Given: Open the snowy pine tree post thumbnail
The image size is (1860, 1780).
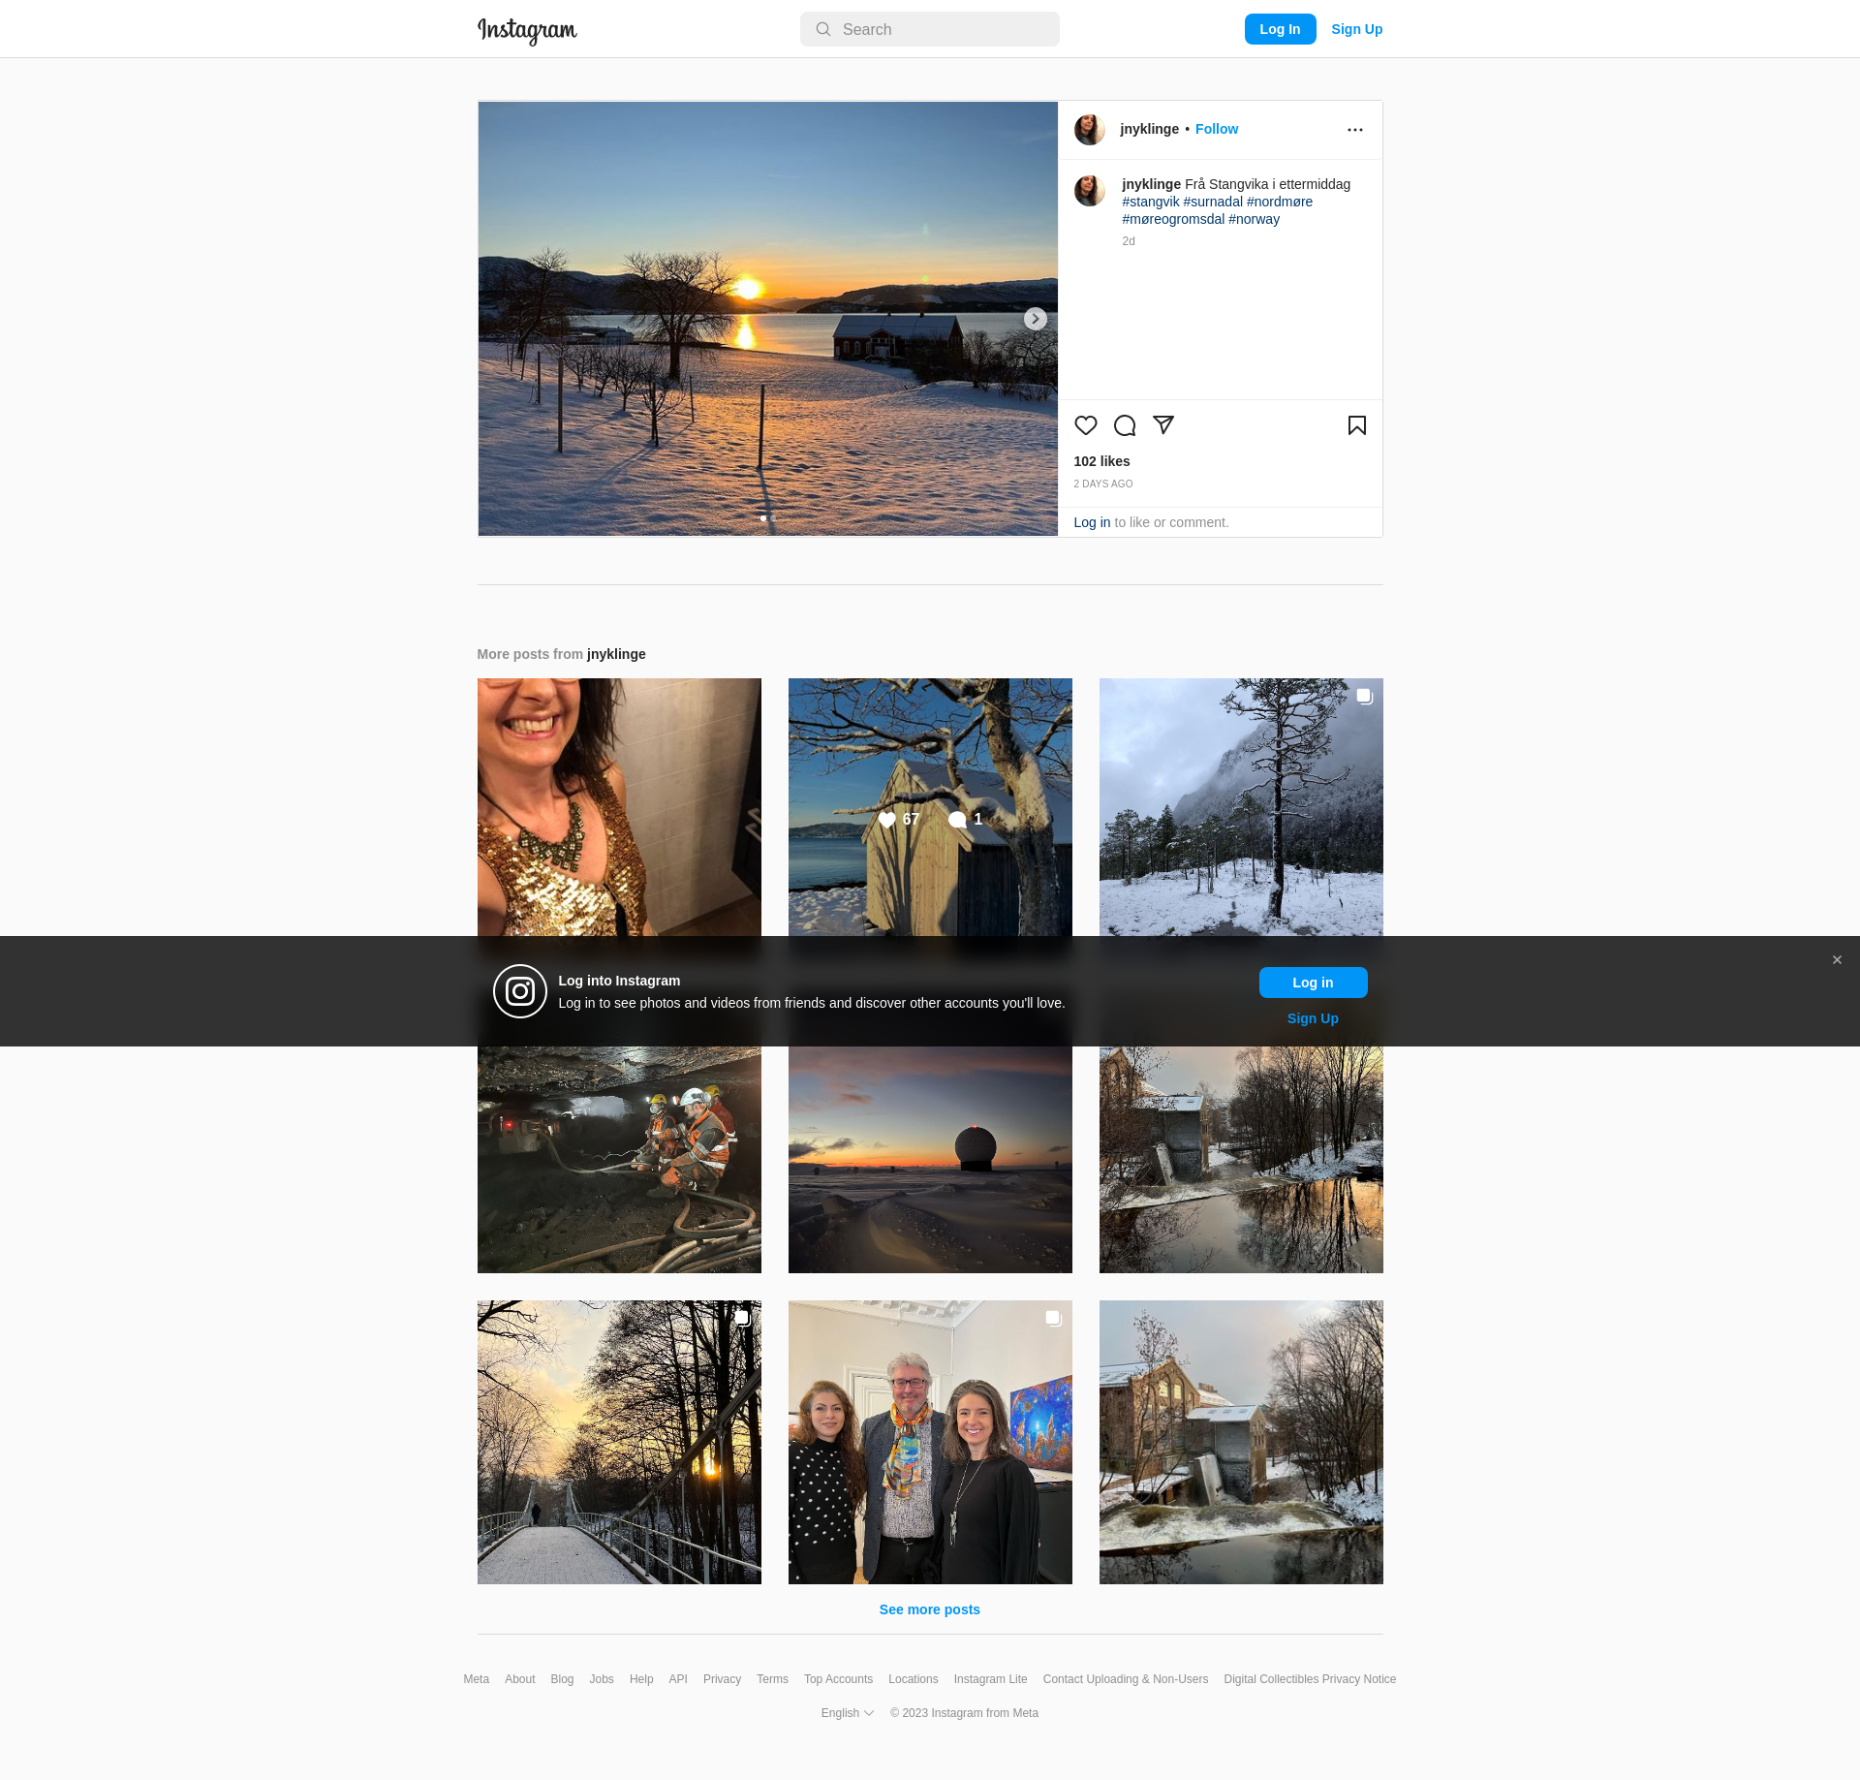Looking at the screenshot, I should [1240, 806].
